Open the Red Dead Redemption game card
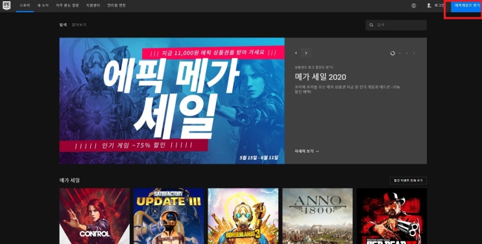 392,216
